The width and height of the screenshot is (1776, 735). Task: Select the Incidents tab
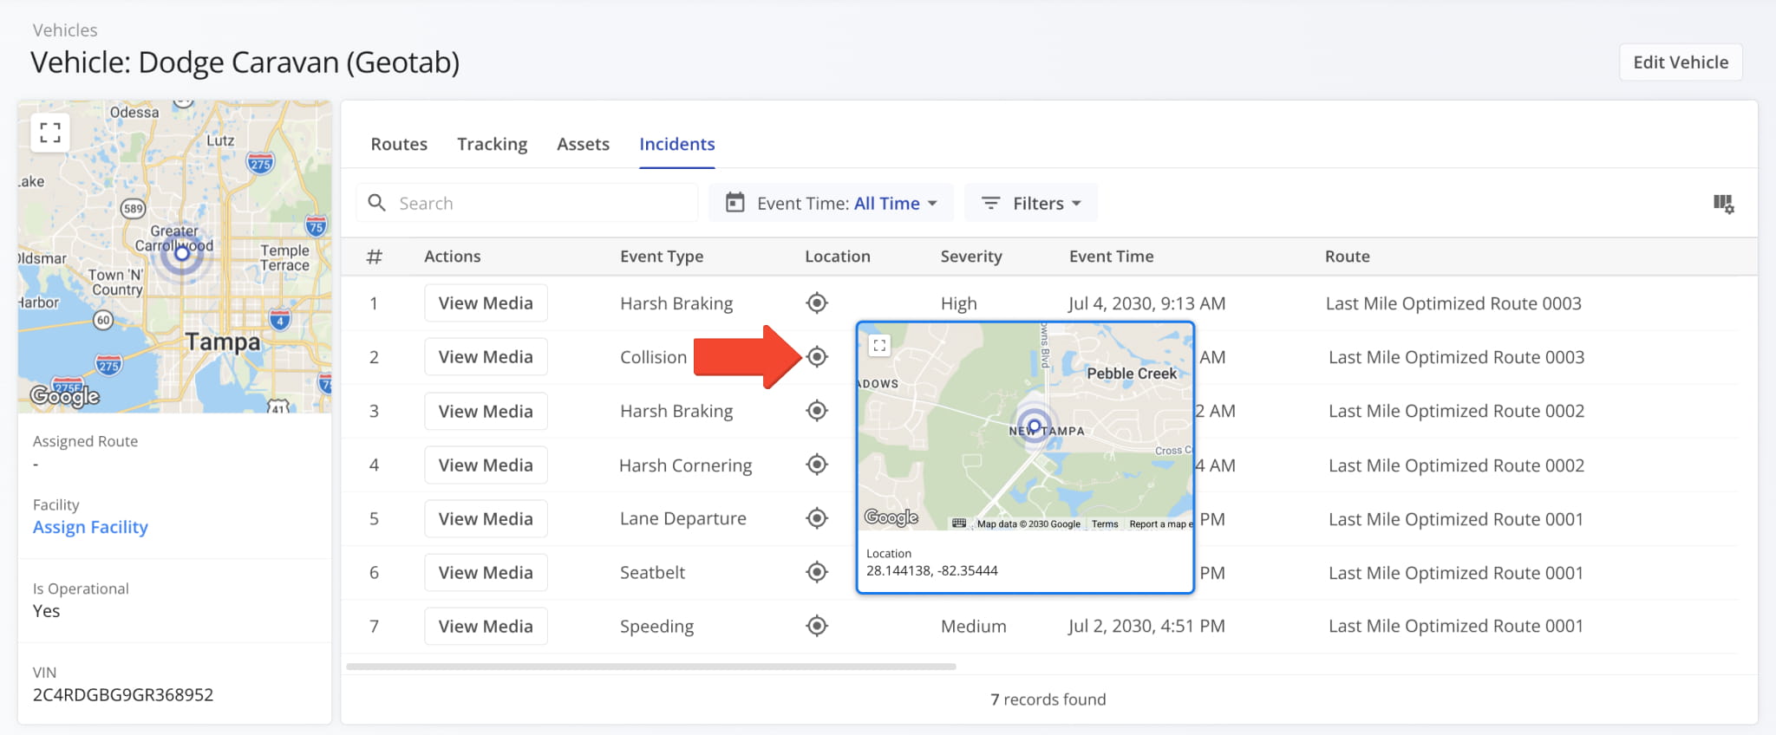point(677,144)
